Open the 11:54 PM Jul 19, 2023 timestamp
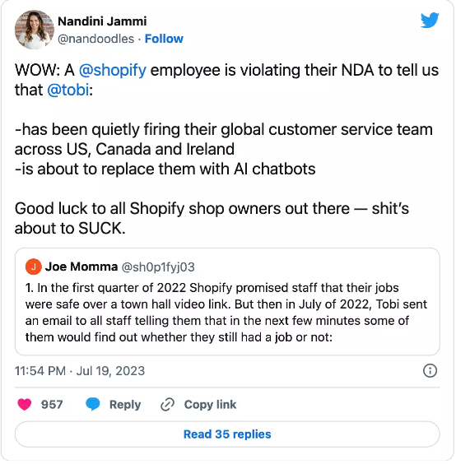 [80, 371]
